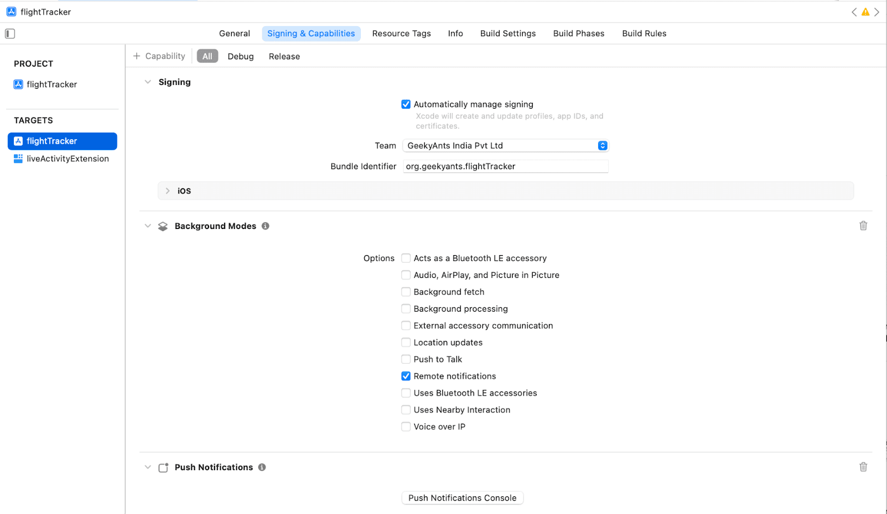887x514 pixels.
Task: Delete the Background Modes capability with trash icon
Action: click(863, 226)
